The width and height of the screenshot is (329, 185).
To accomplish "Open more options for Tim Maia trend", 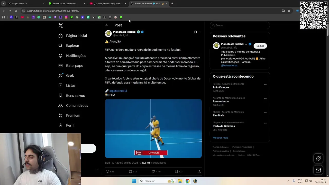I will click(x=265, y=113).
